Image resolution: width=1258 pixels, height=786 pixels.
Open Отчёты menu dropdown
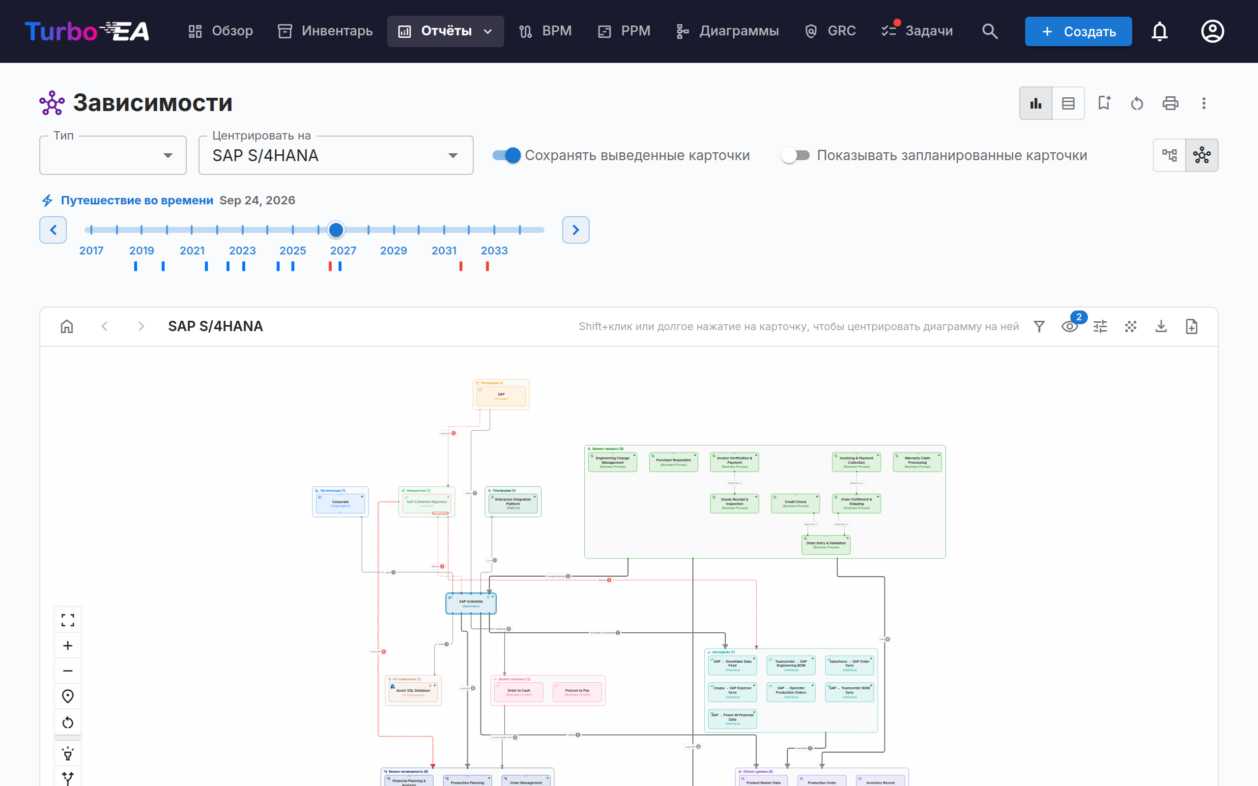[x=446, y=31]
